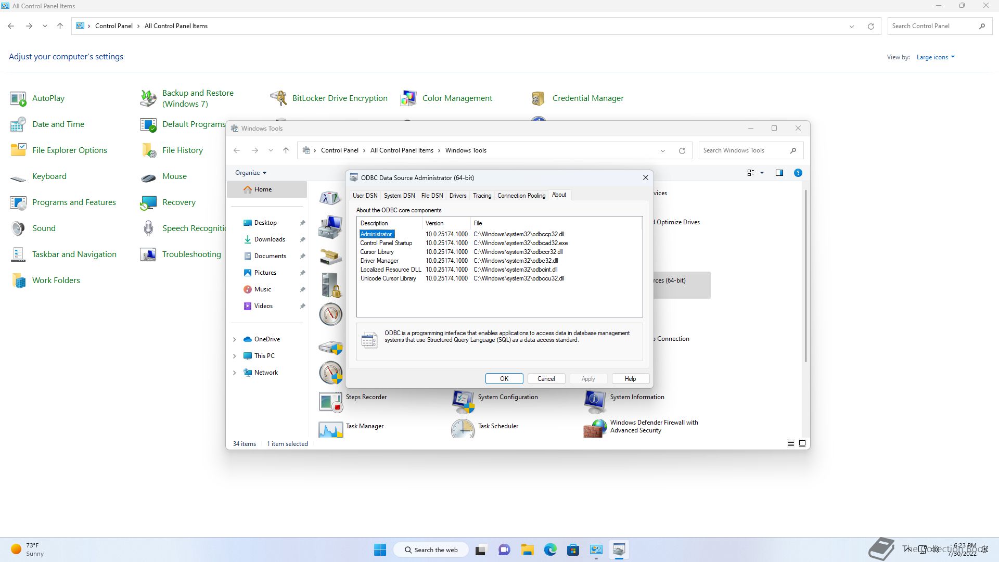Viewport: 999px width, 562px height.
Task: Switch to the System DSN tab
Action: click(399, 196)
